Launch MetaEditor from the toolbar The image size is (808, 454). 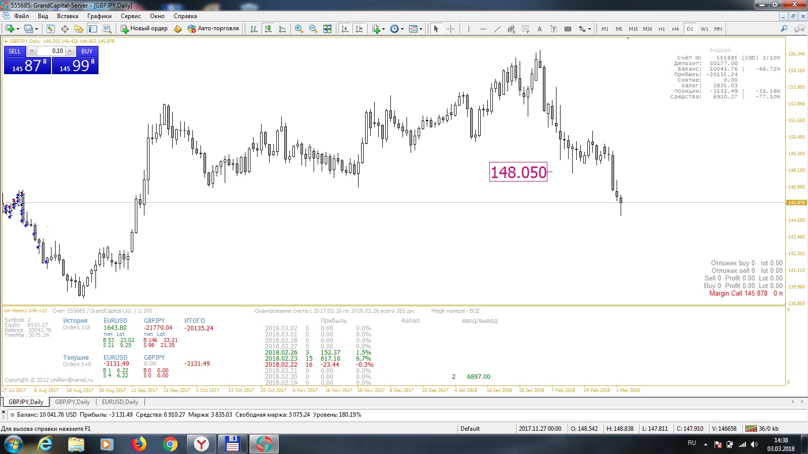click(x=178, y=29)
